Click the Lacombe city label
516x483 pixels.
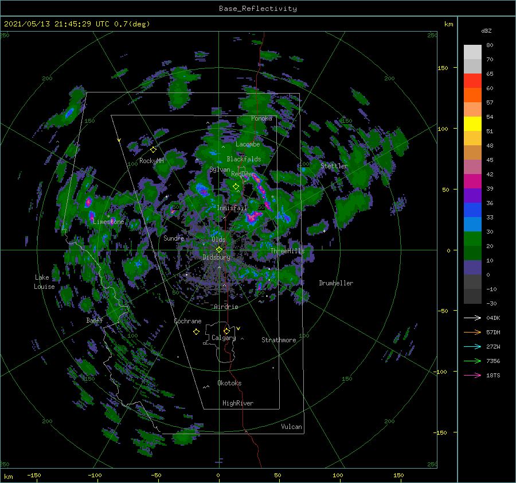pos(248,144)
